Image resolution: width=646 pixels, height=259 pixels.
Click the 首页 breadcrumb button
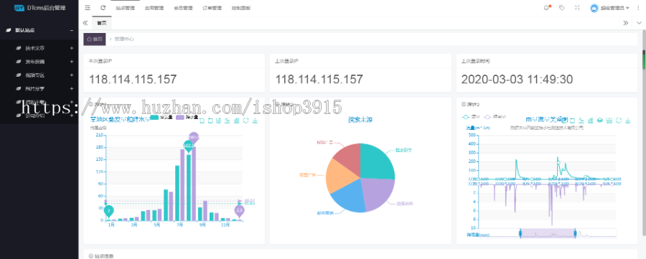point(94,39)
